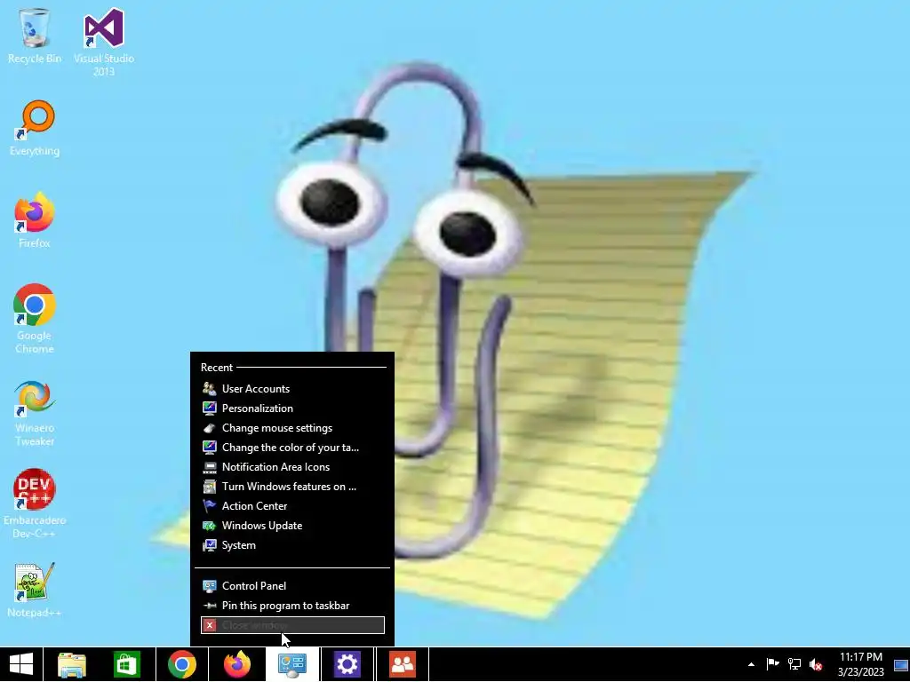Open File Explorer from the taskbar

tap(71, 664)
